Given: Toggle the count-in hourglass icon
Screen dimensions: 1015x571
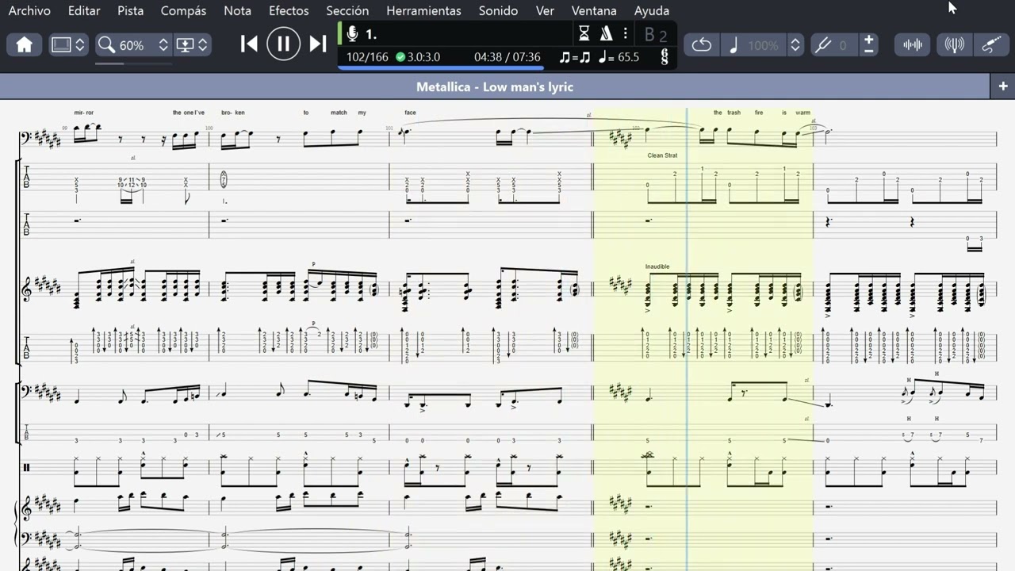Looking at the screenshot, I should click(584, 34).
